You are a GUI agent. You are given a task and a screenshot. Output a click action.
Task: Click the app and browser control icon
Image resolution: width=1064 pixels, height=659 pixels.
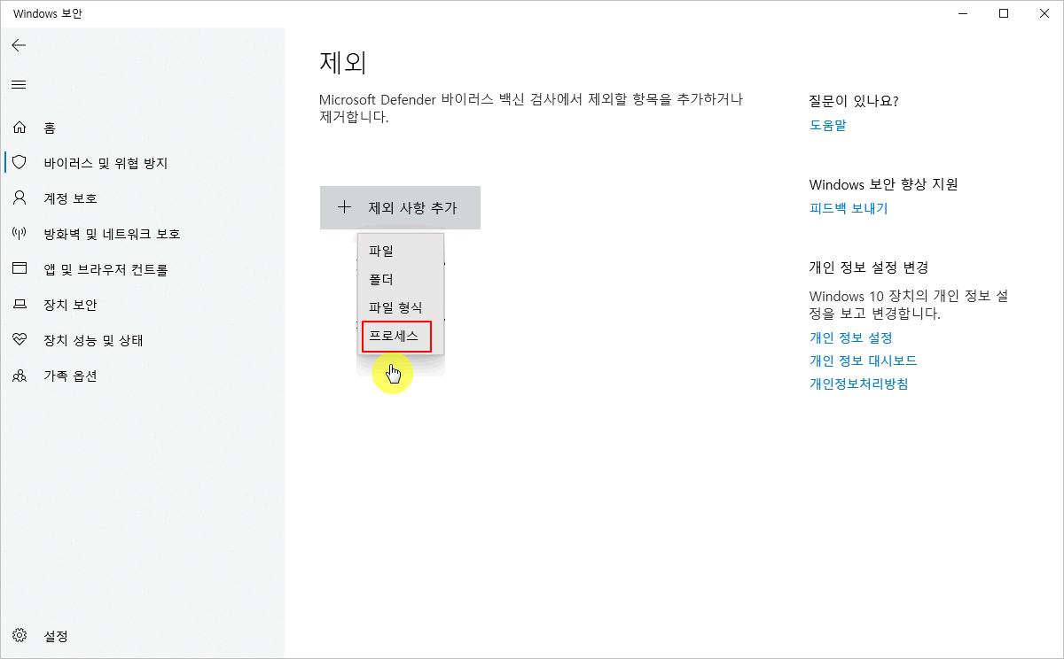point(20,269)
